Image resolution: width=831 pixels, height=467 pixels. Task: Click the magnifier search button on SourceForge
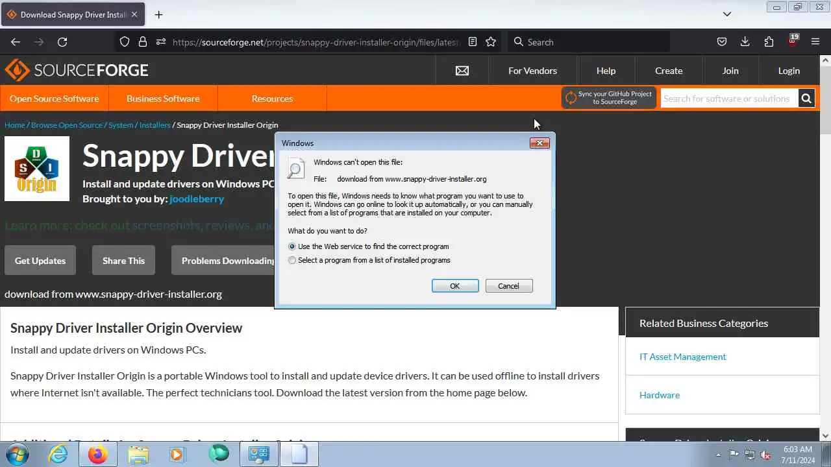[806, 99]
